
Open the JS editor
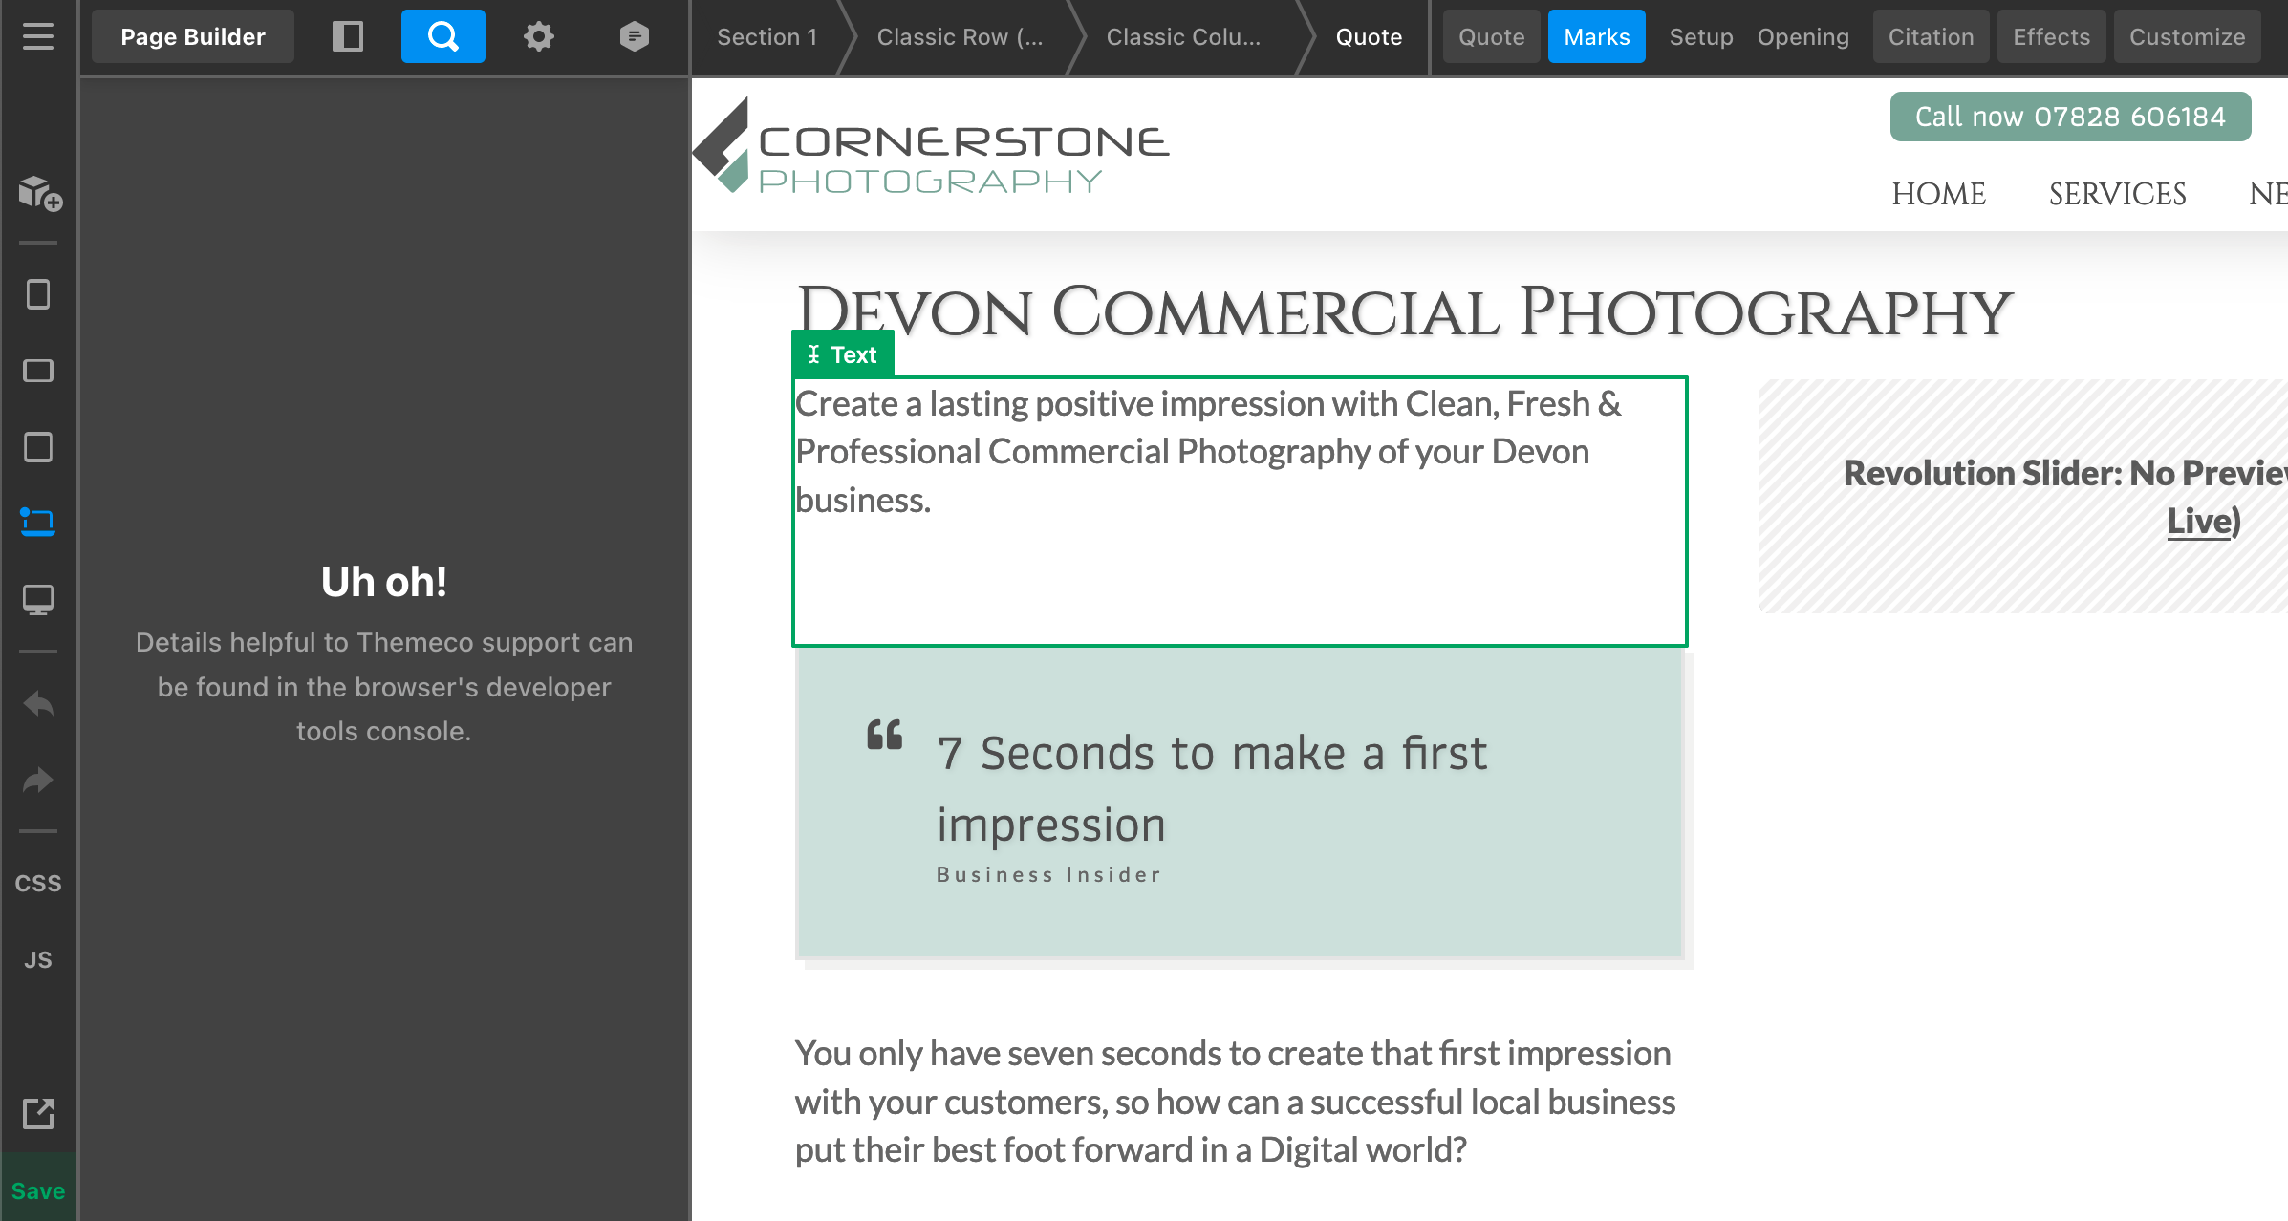click(x=38, y=960)
